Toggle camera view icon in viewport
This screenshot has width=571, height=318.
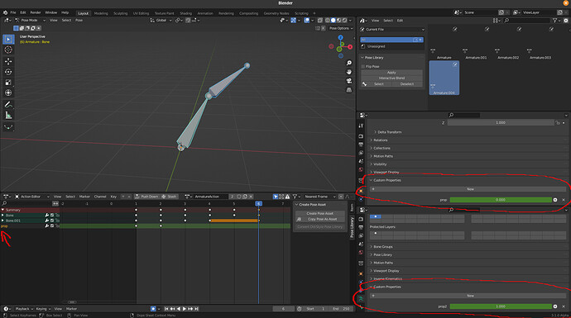[349, 81]
